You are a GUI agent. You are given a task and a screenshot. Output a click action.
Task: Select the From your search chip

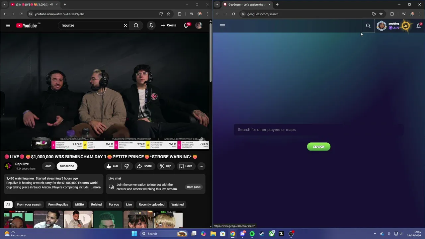click(x=29, y=204)
